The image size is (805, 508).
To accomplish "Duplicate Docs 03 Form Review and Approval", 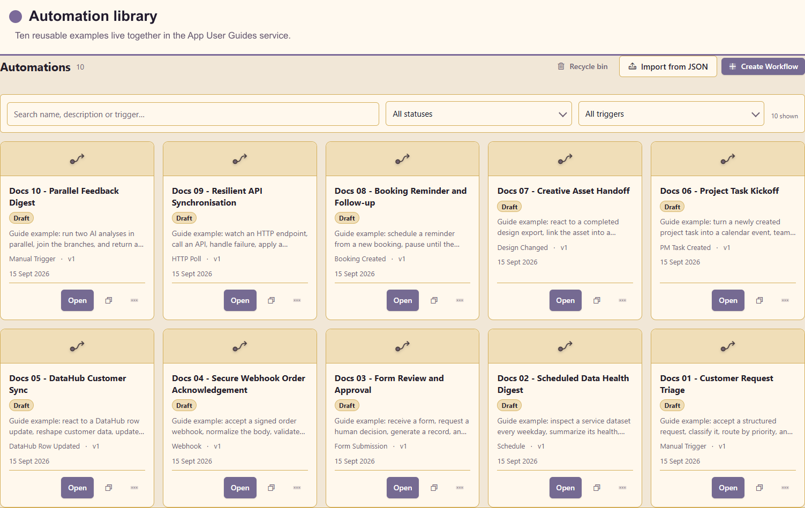I will 434,488.
